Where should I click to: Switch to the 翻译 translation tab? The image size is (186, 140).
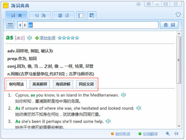[64, 15]
